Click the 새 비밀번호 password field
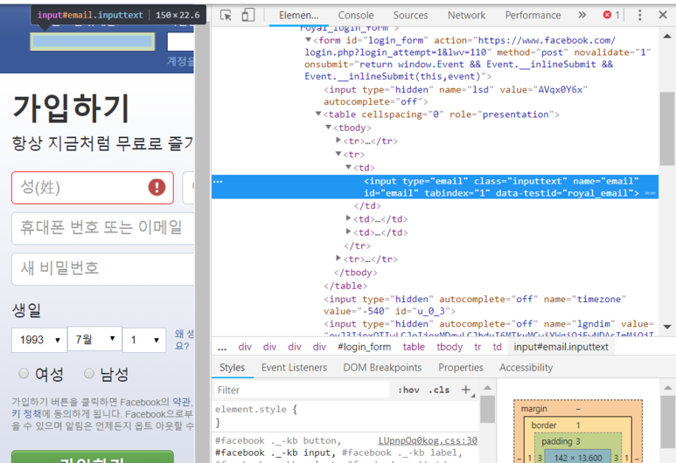This screenshot has width=676, height=463. tap(102, 269)
